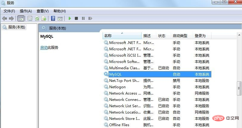242x128 pixels.
Task: Sort by the 登录为 column header
Action: point(202,36)
